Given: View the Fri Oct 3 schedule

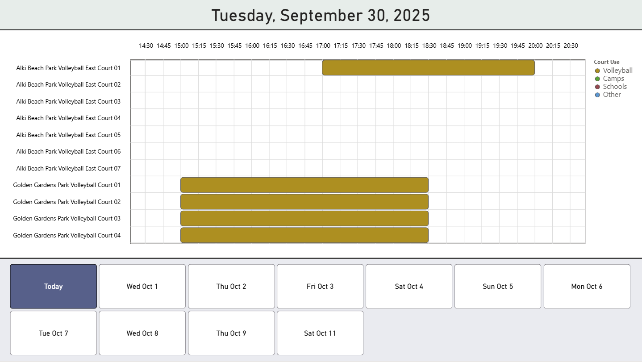Looking at the screenshot, I should [x=320, y=286].
